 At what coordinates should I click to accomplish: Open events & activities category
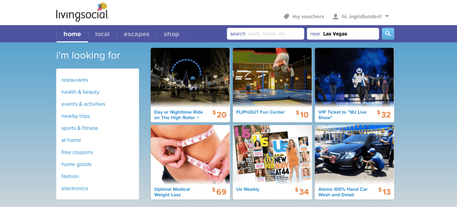(83, 104)
